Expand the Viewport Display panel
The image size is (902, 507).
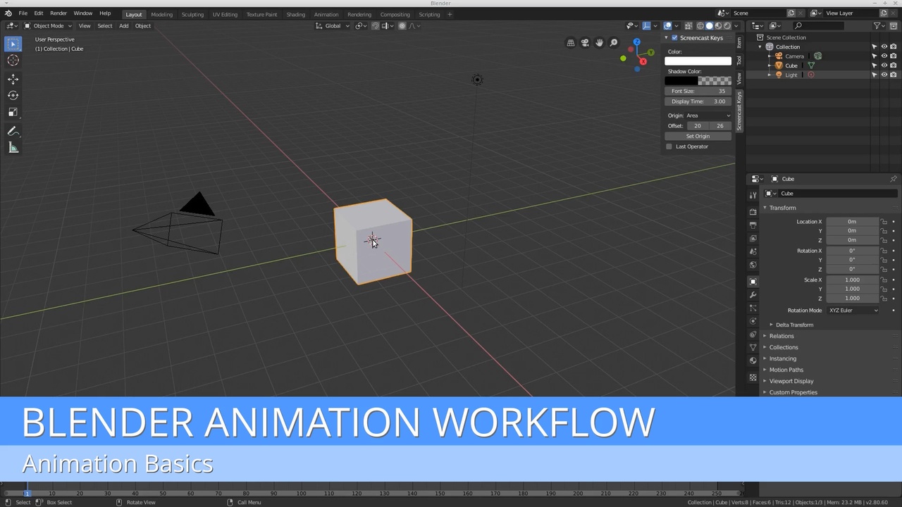pyautogui.click(x=791, y=381)
